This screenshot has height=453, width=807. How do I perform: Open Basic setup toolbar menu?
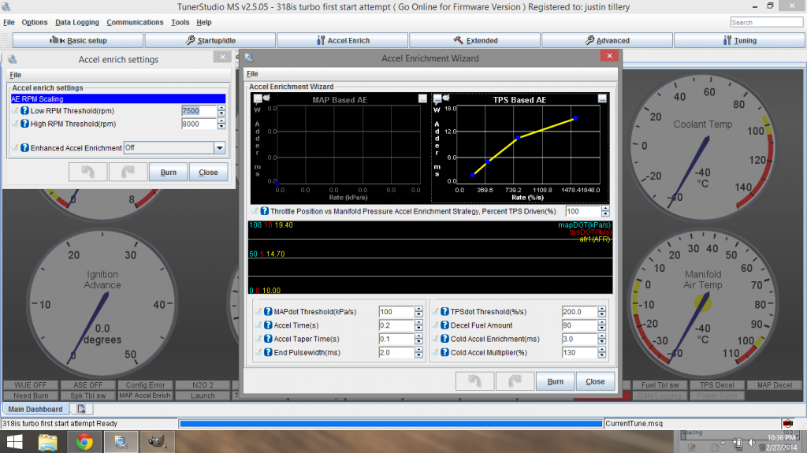pyautogui.click(x=78, y=40)
